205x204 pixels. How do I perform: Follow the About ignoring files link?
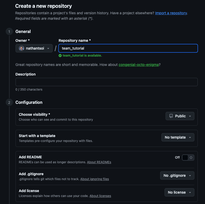[x=95, y=179]
